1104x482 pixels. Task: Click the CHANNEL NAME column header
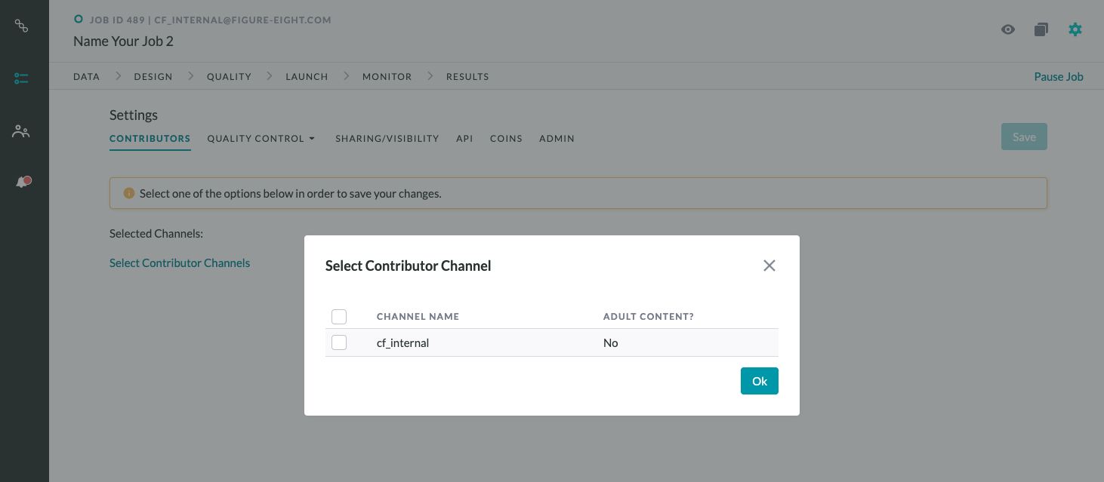[418, 317]
